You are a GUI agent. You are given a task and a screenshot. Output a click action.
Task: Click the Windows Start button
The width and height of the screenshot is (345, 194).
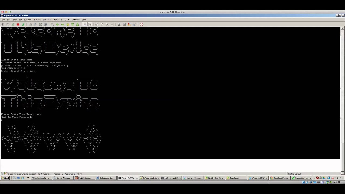(x=5, y=178)
